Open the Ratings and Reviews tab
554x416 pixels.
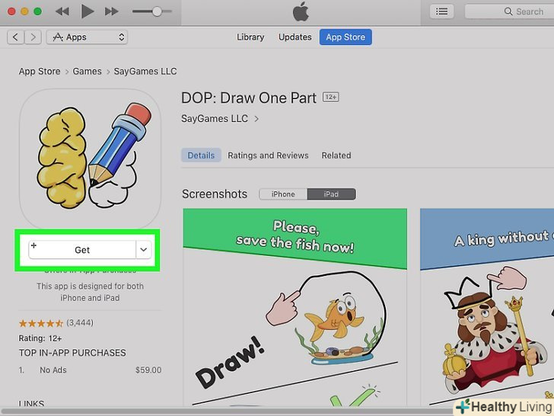point(268,155)
